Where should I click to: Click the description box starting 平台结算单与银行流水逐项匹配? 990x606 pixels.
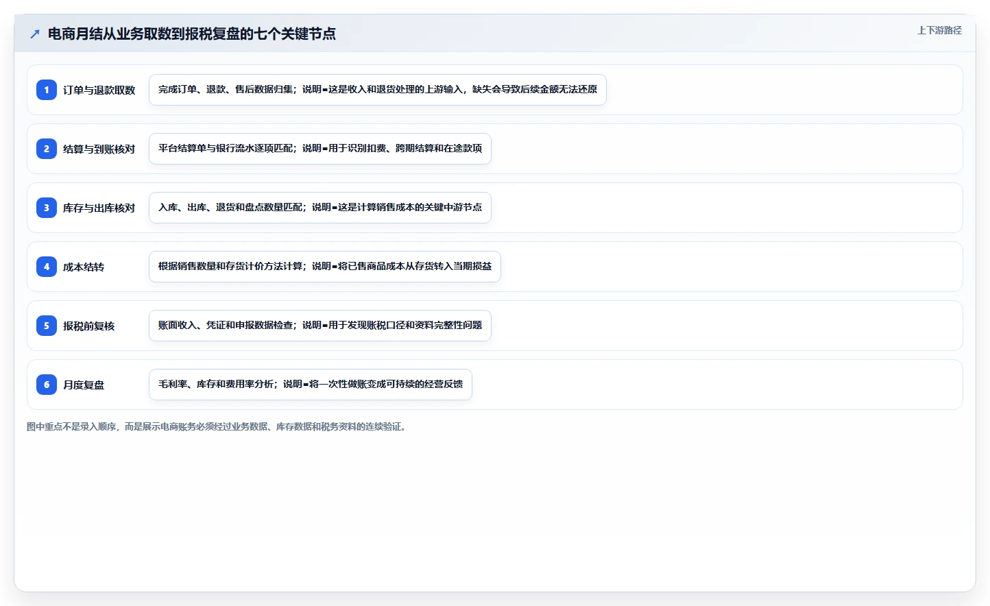320,149
